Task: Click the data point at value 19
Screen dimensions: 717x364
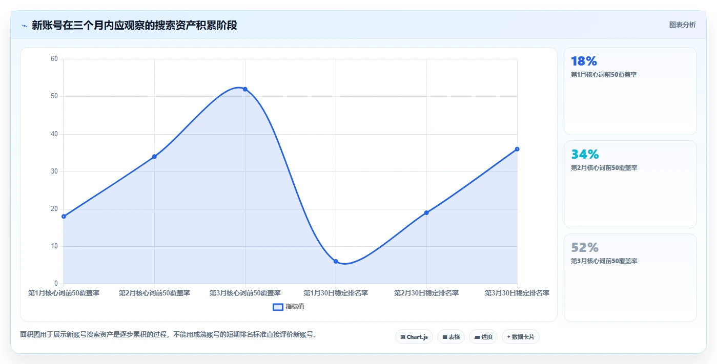Action: coord(426,212)
